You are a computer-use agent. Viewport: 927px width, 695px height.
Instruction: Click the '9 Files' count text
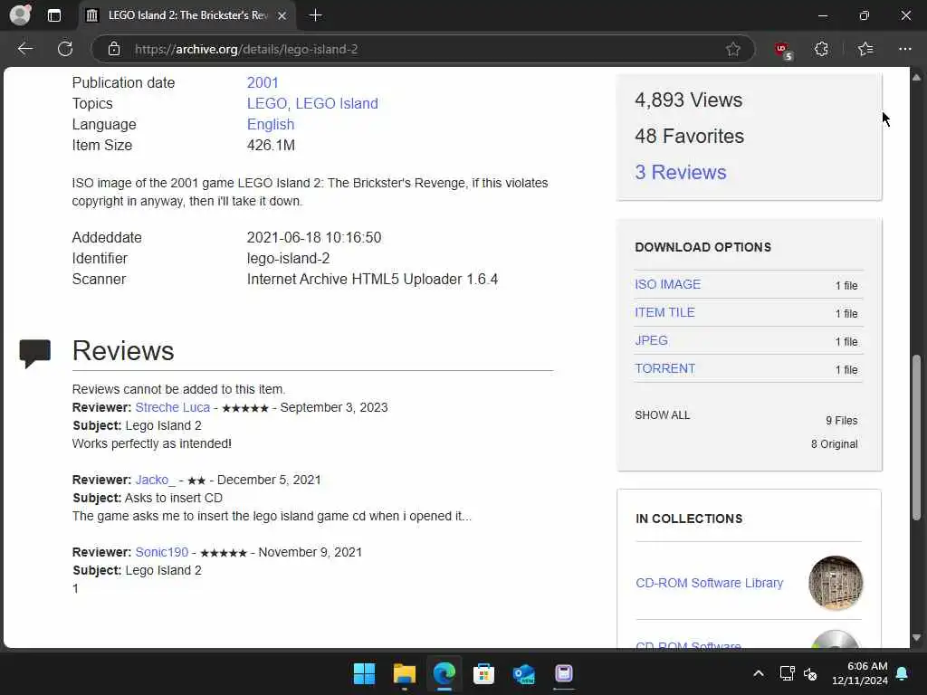(841, 421)
